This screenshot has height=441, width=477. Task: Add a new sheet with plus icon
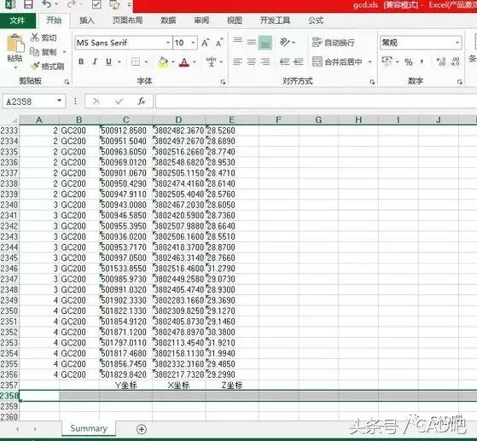(x=142, y=429)
